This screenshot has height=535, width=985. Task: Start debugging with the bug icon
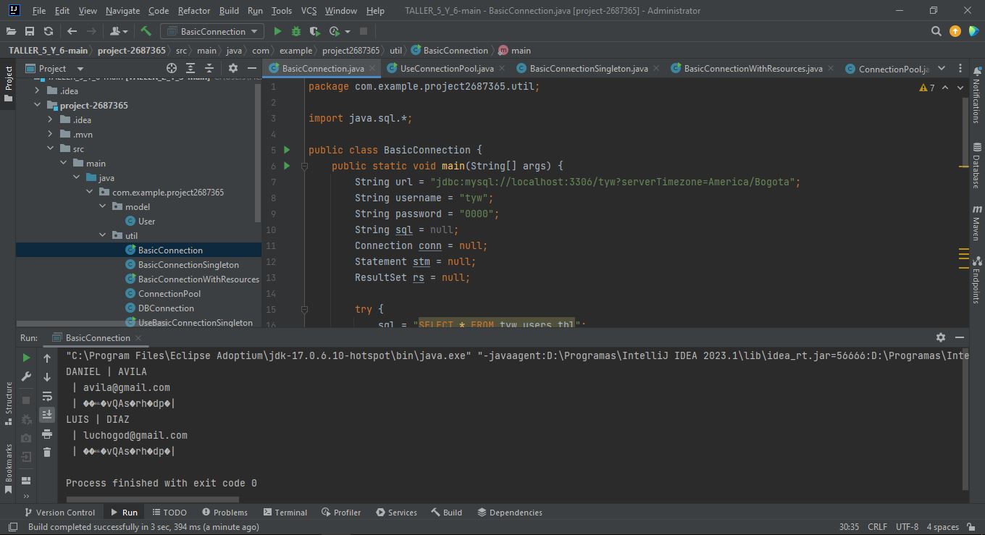coord(295,31)
